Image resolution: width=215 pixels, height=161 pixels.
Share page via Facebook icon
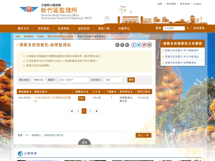[x=134, y=45]
